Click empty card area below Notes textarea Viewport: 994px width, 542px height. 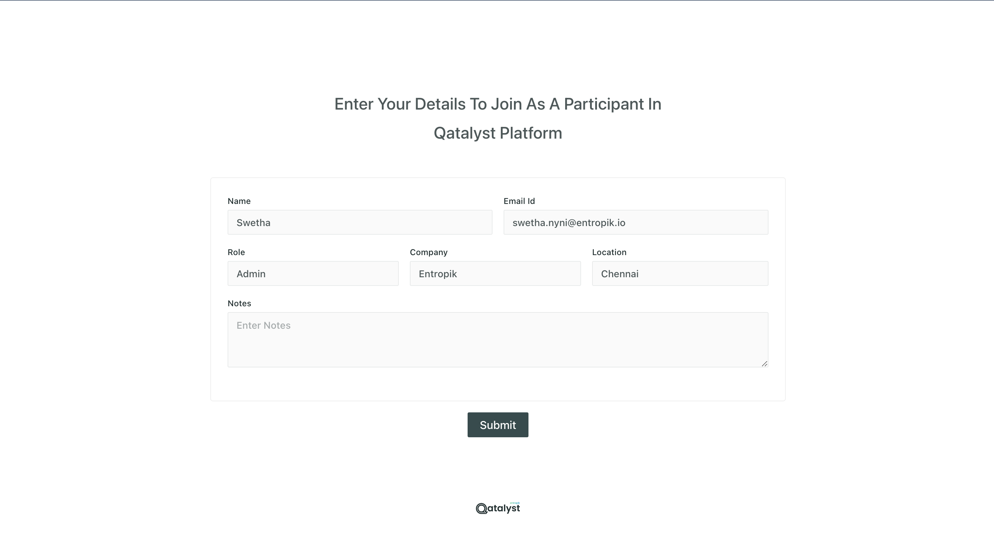point(498,384)
